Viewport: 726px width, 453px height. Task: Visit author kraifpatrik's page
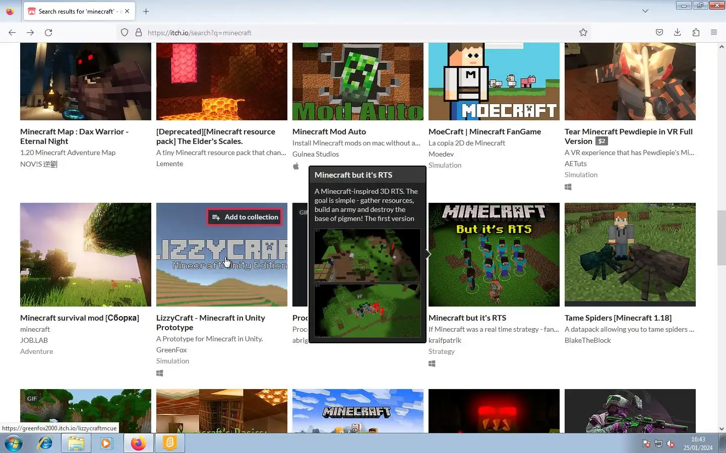point(445,340)
